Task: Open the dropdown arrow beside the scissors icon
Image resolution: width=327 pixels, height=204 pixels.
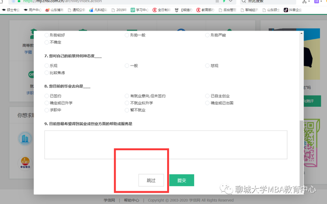Action: (x=309, y=2)
